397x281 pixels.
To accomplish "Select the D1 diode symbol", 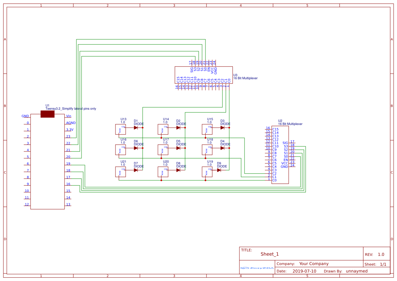I will (x=136, y=128).
